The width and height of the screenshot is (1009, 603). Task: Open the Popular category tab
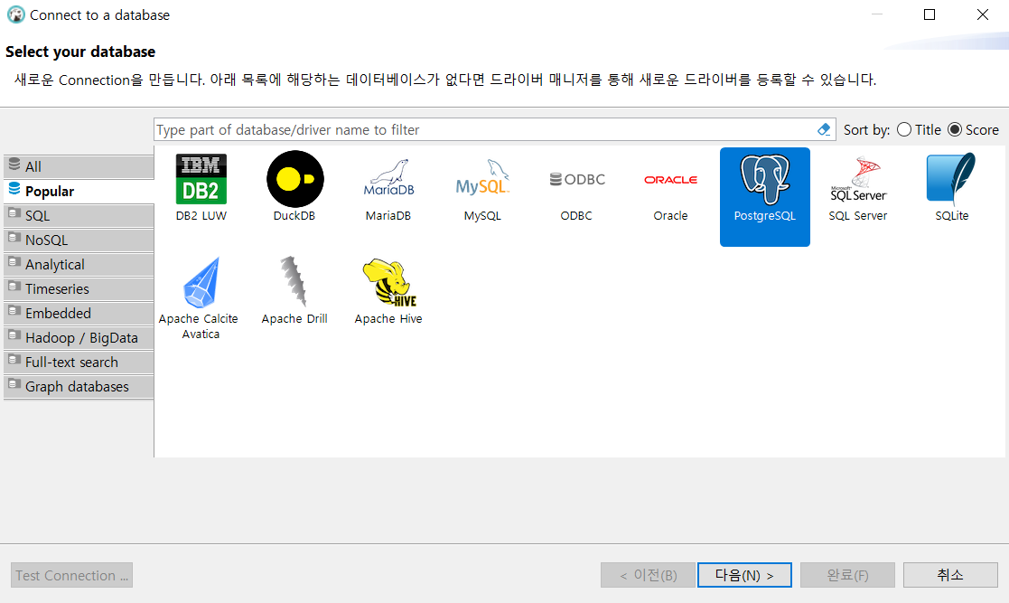[79, 192]
